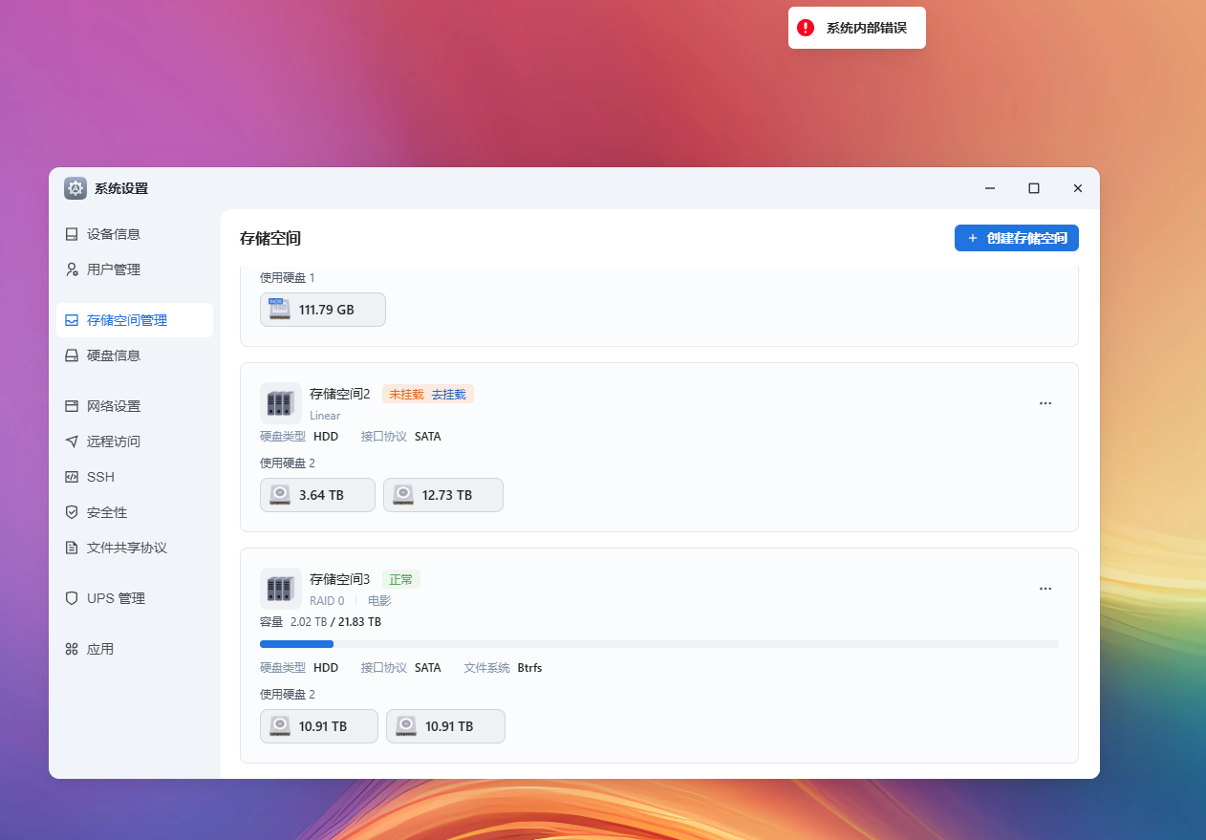Open the 应用 settings page
1206x840 pixels.
135,649
